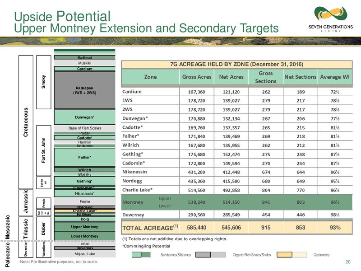Viewport: 361px width, 271px height.
Task: Click Cardium gross acres value 167,360
Action: pos(196,92)
